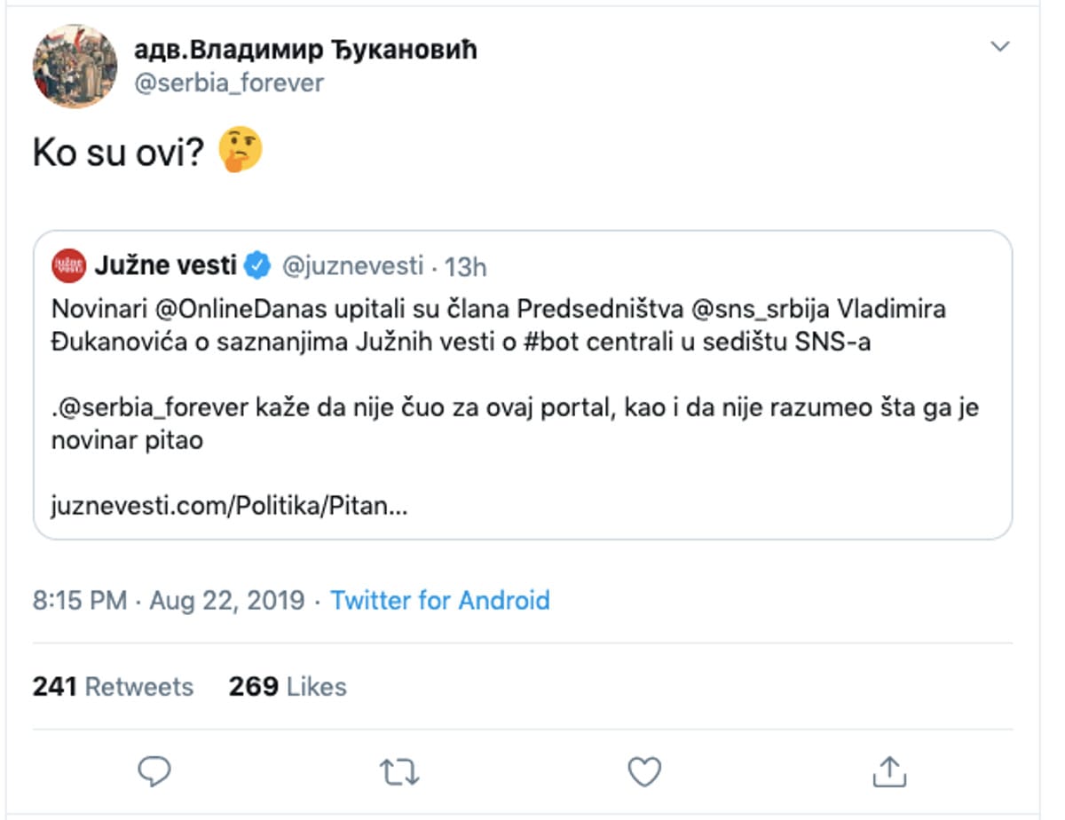Open the tweet options chevron menu

(1001, 46)
